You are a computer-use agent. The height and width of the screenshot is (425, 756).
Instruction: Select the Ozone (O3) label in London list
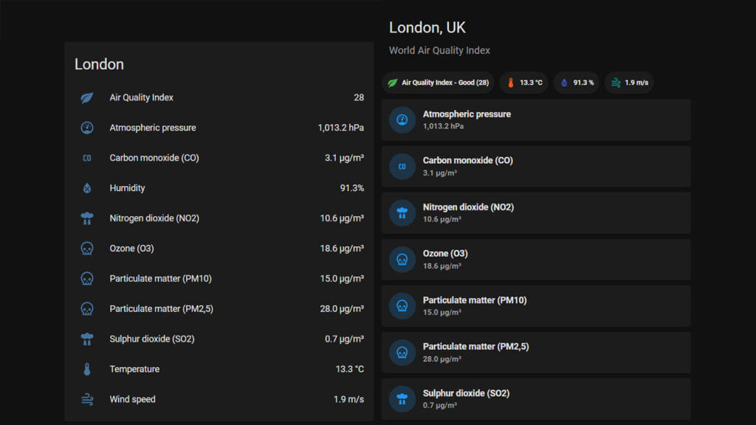pyautogui.click(x=131, y=249)
